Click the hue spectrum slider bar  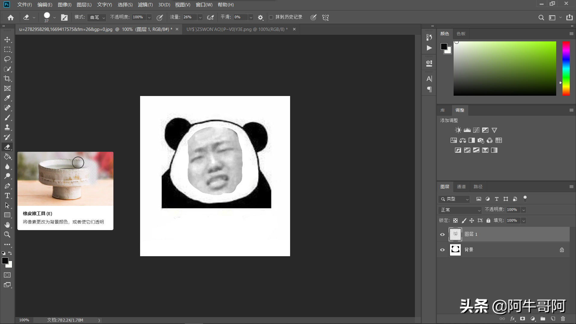click(x=566, y=68)
